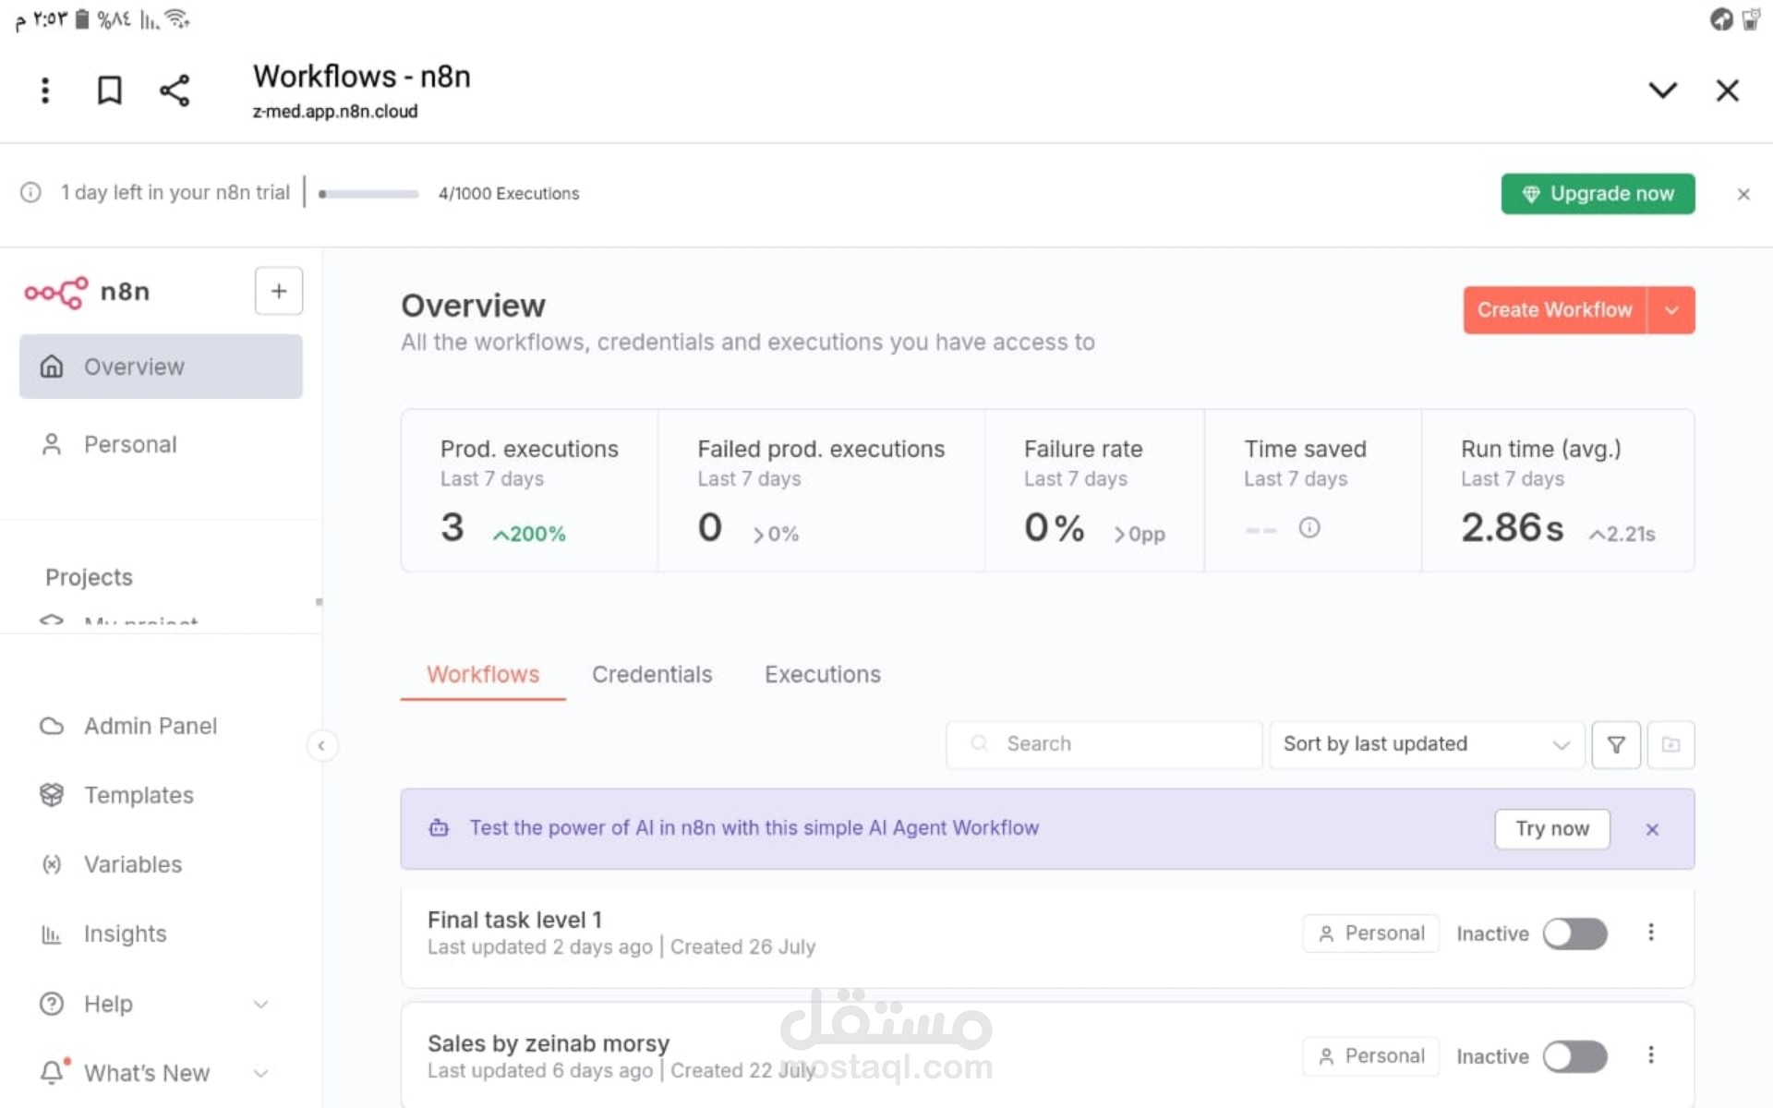Dismiss the n8n trial banner

pyautogui.click(x=1743, y=194)
